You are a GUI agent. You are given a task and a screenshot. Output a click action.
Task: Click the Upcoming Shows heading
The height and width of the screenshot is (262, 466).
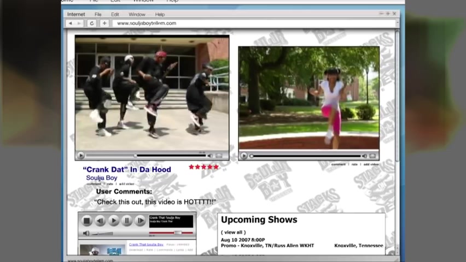point(259,219)
